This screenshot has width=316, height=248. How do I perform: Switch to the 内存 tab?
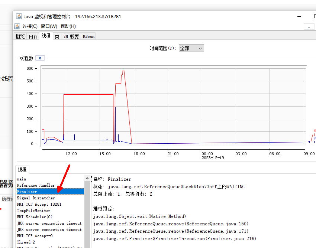(33, 36)
